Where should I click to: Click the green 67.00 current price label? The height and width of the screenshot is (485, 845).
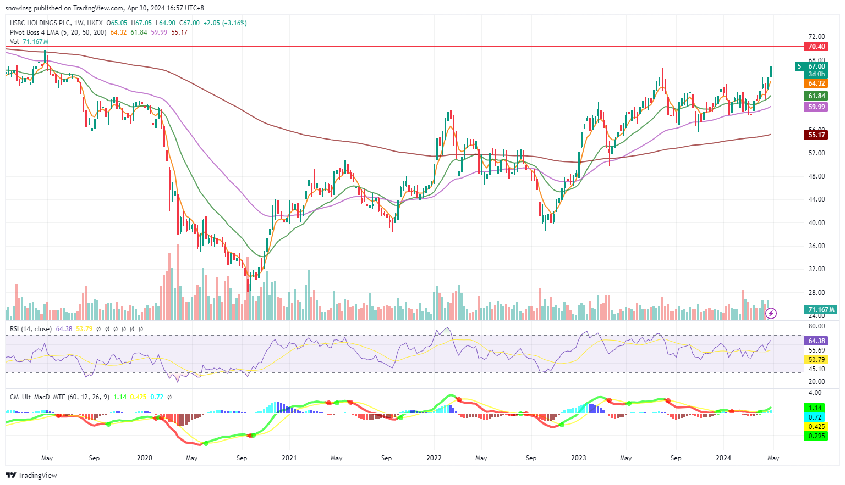(816, 66)
